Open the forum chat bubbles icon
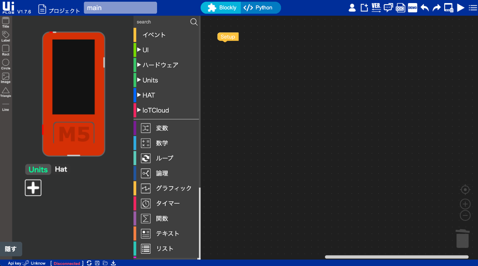Image resolution: width=478 pixels, height=266 pixels. coord(388,8)
